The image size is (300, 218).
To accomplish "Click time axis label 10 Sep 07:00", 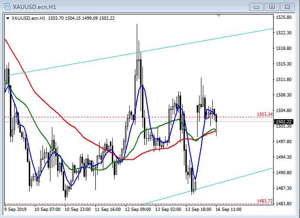I will [x=48, y=210].
